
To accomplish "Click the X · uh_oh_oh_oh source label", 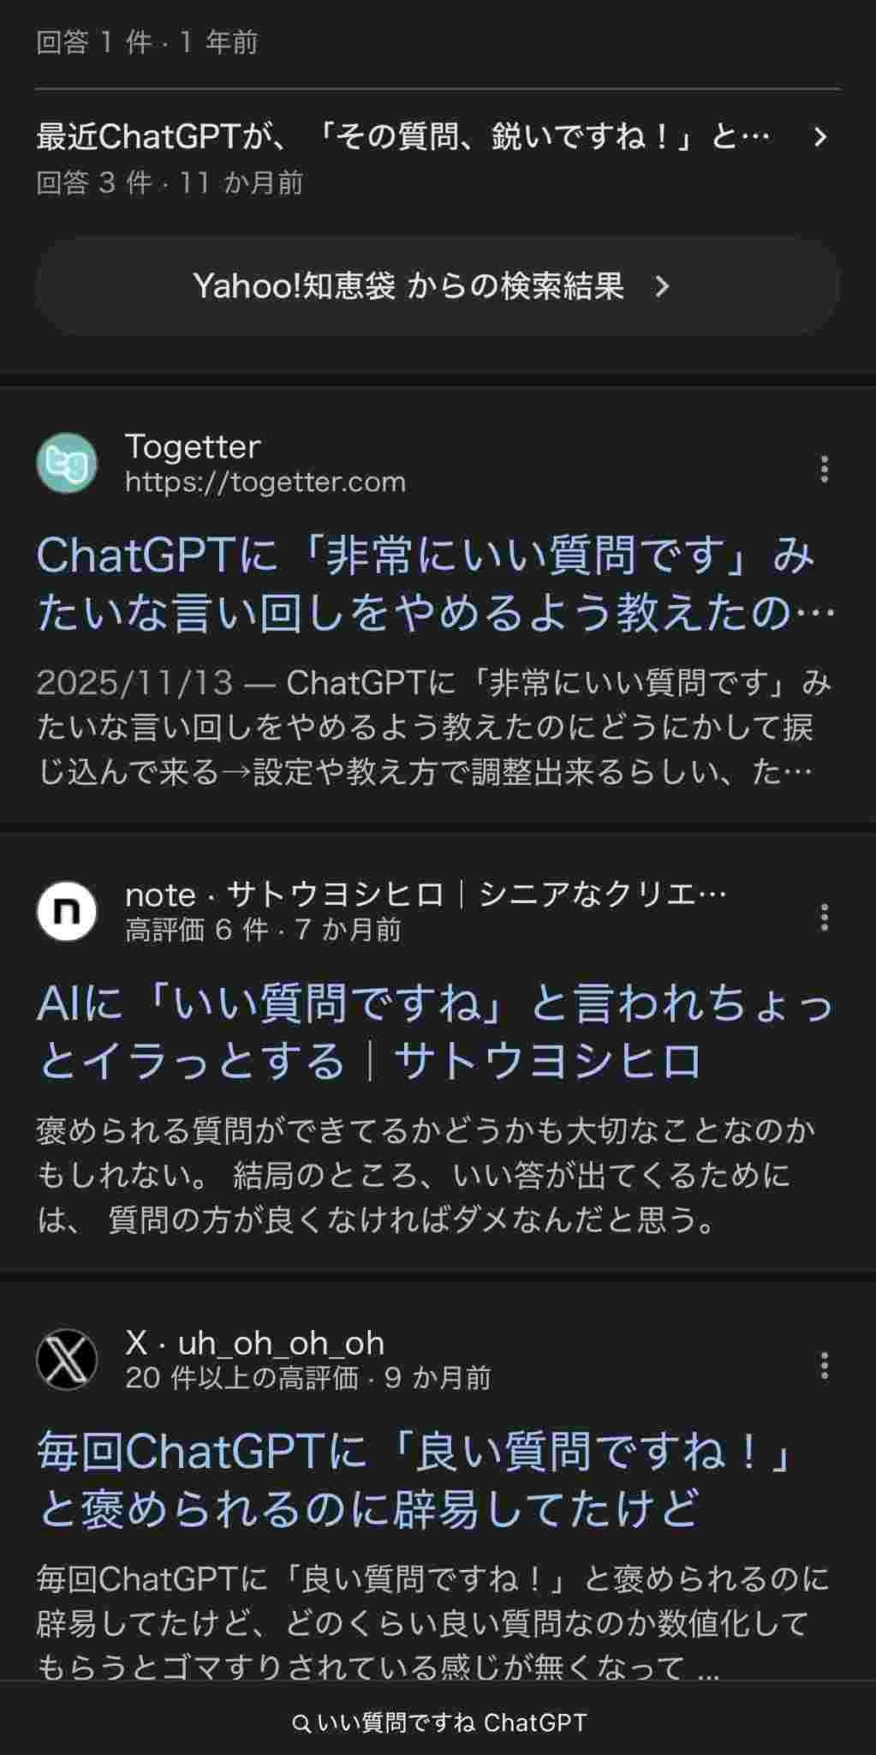I will pyautogui.click(x=255, y=1343).
